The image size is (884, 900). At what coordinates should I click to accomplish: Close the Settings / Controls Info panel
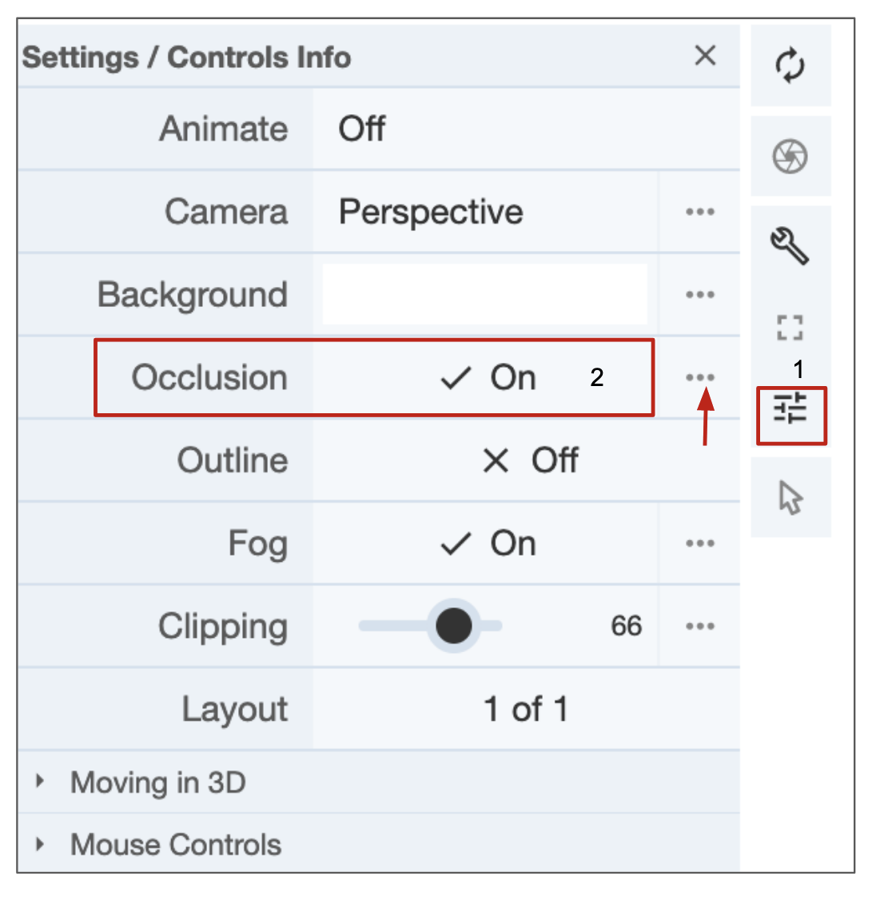[705, 56]
